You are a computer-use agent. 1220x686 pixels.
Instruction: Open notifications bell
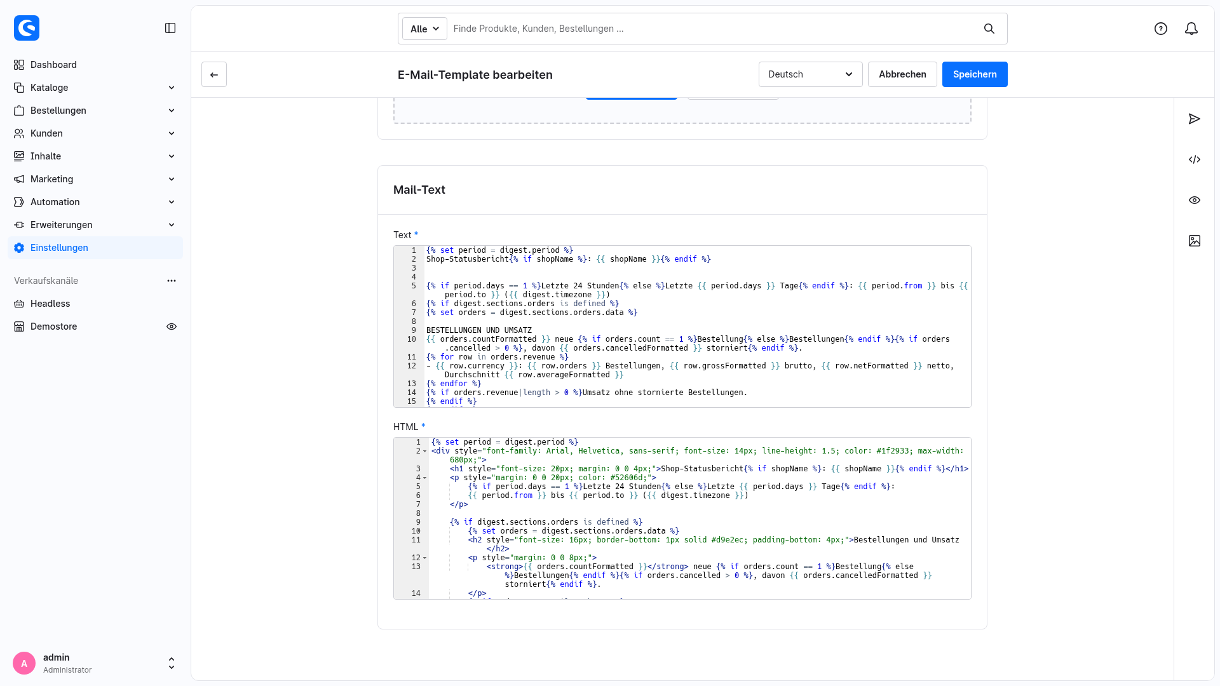click(1191, 29)
